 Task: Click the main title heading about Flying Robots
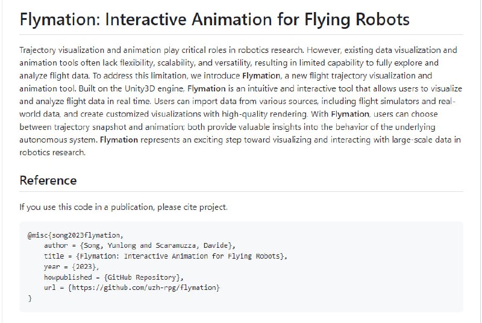[214, 19]
